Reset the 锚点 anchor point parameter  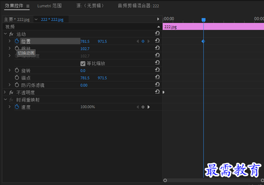(157, 77)
